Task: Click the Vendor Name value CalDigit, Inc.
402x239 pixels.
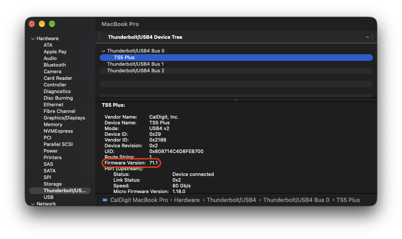Action: (164, 117)
